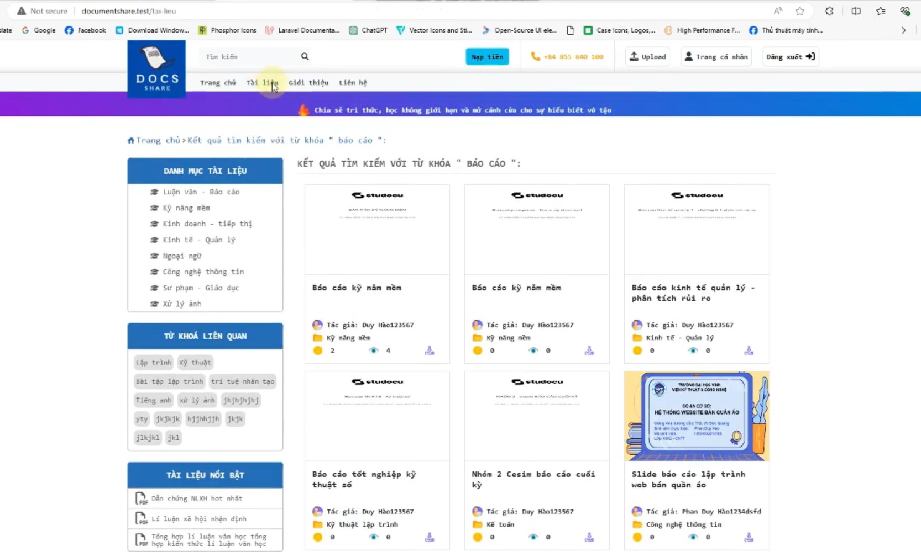Show more bookmarks with the chevron arrow

(x=903, y=30)
